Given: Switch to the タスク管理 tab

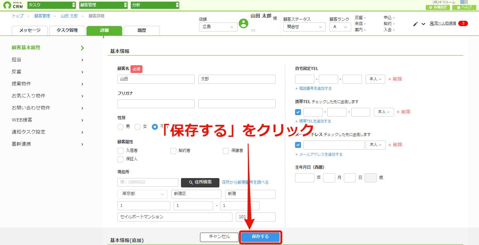Looking at the screenshot, I should [x=67, y=30].
